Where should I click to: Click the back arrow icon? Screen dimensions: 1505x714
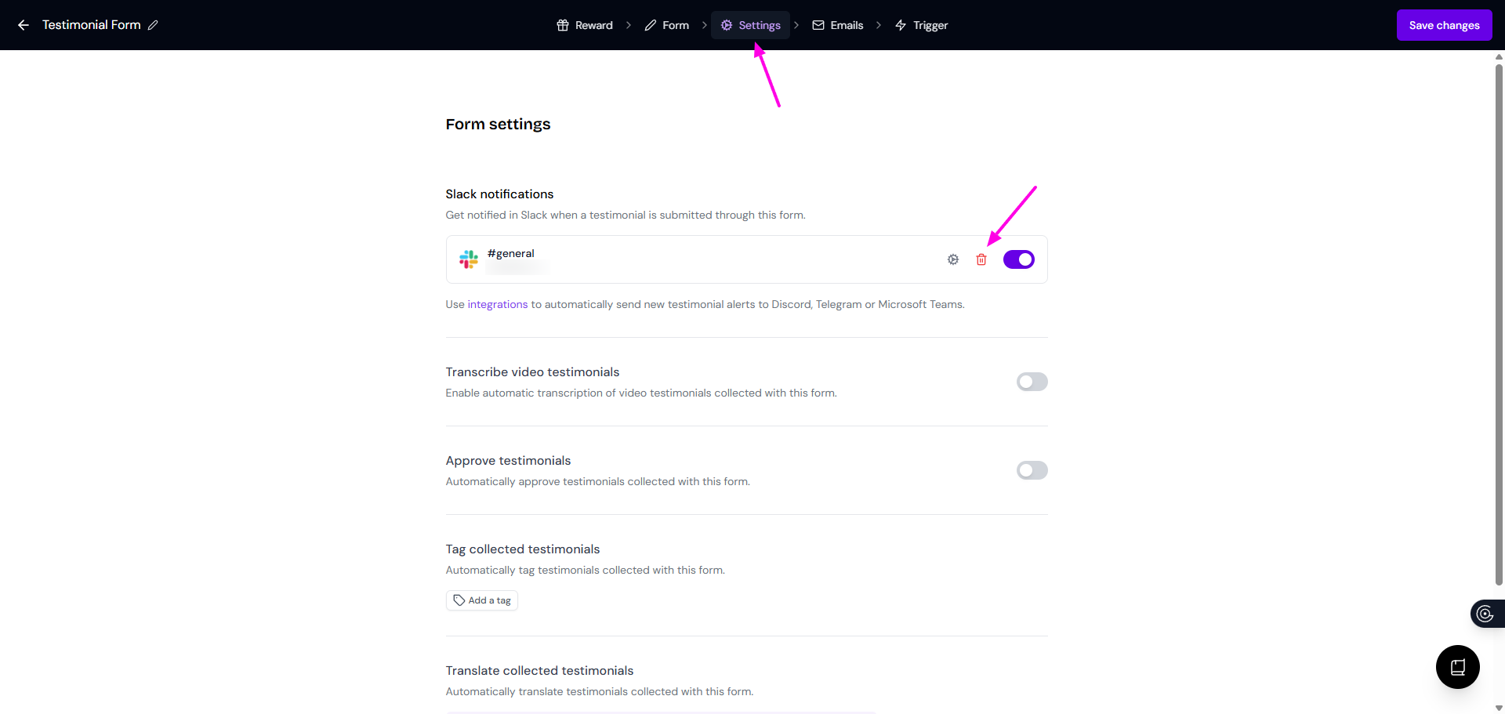click(24, 25)
